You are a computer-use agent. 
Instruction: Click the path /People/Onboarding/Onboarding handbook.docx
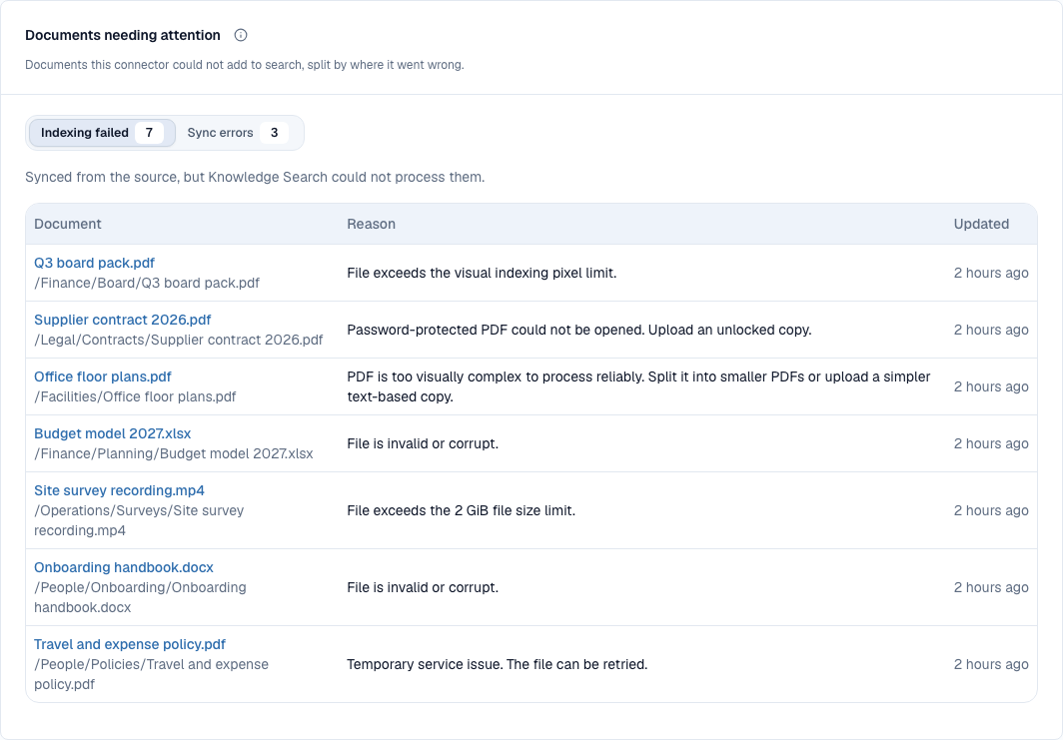[140, 597]
